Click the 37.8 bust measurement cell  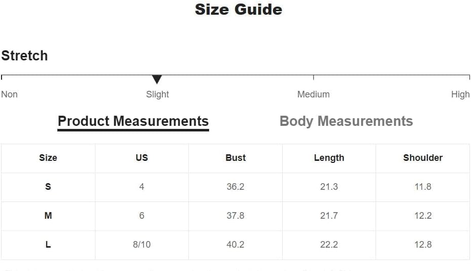236,216
